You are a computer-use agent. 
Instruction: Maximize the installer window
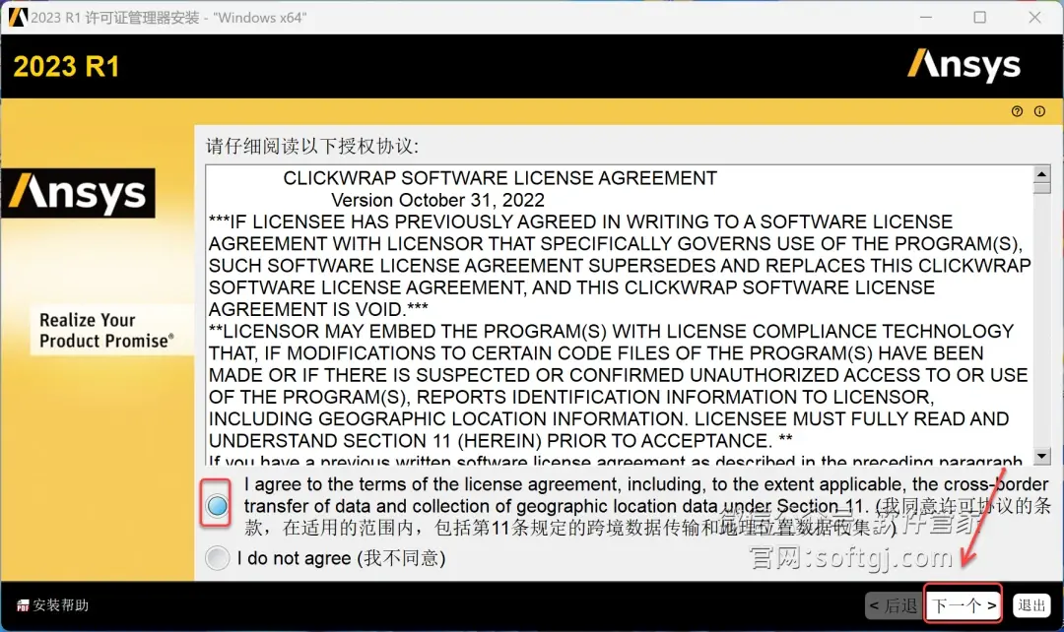pos(980,17)
